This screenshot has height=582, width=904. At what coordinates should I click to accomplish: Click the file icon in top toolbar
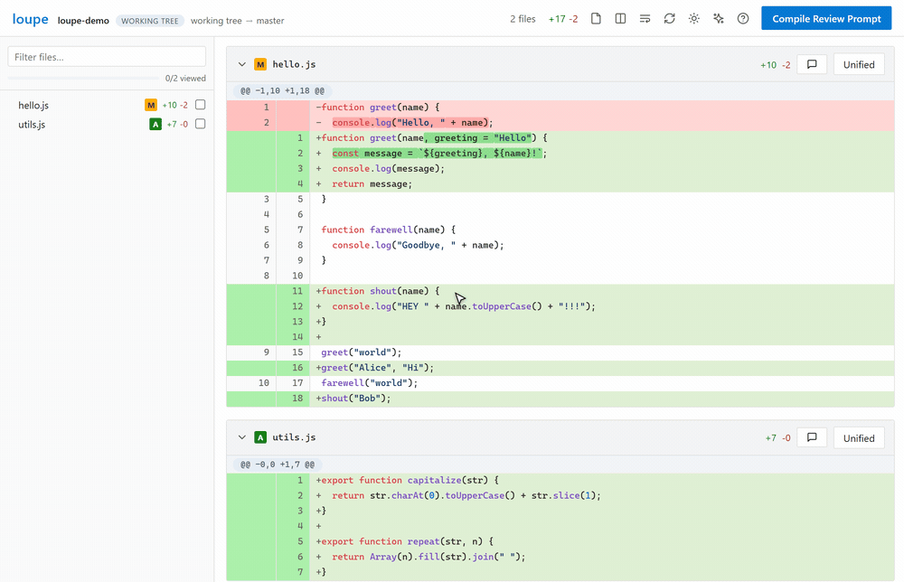click(x=596, y=18)
